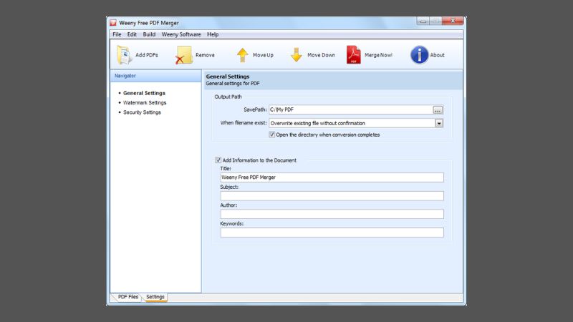The height and width of the screenshot is (322, 573).
Task: Click the About info icon
Action: tap(419, 55)
